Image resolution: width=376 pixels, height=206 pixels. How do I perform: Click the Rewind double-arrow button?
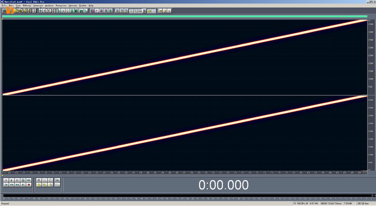tap(12, 185)
